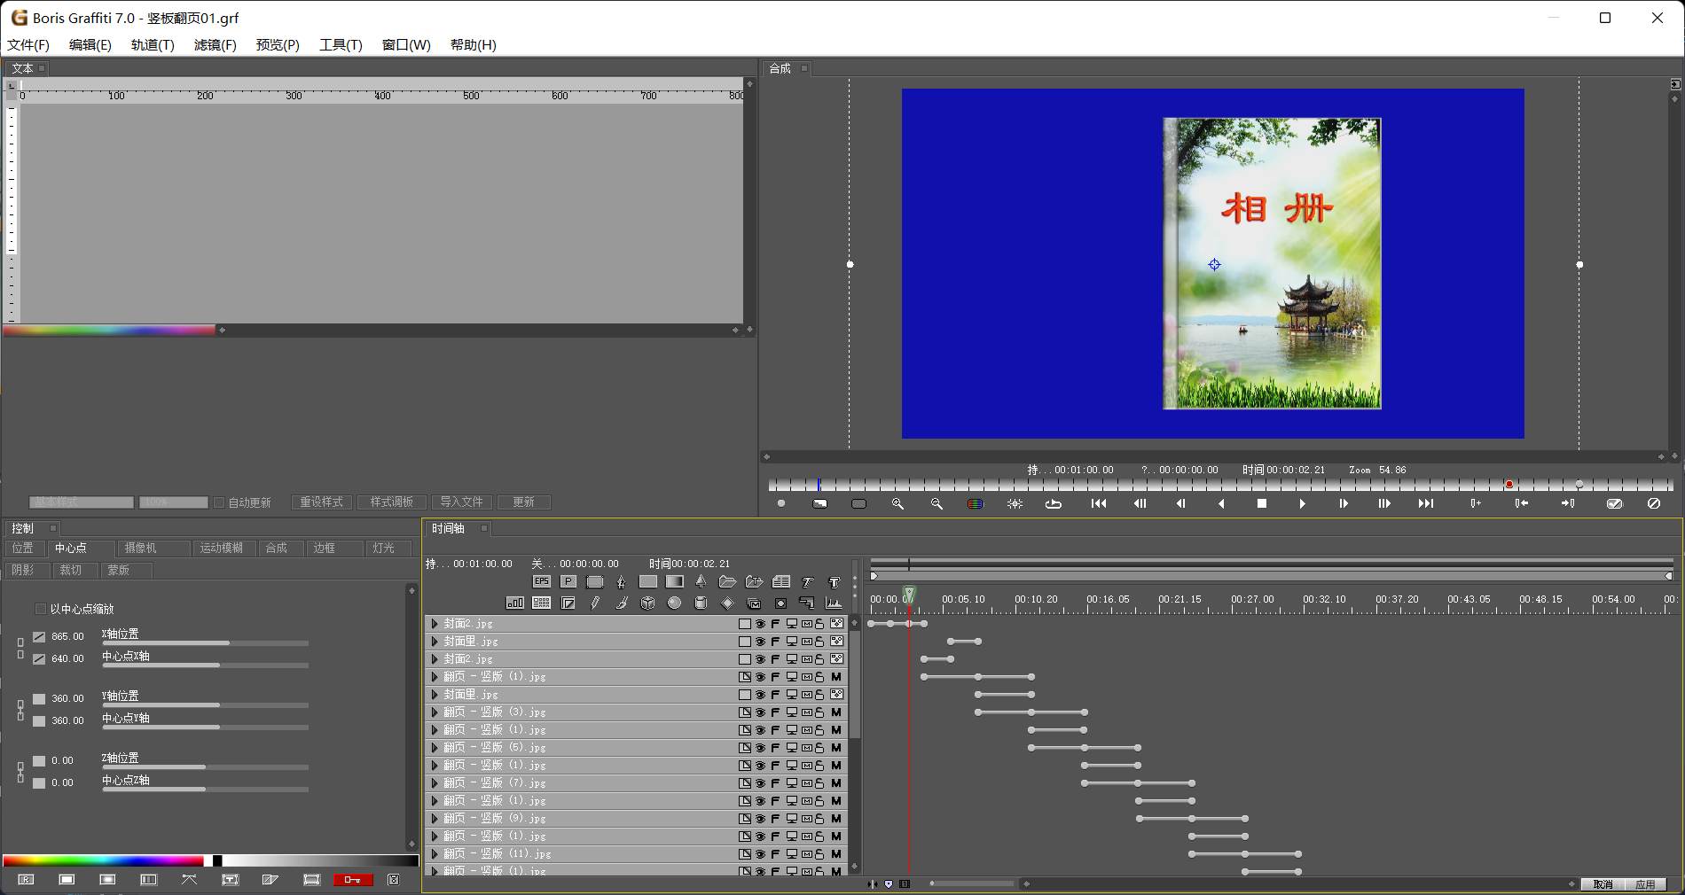The width and height of the screenshot is (1685, 895).
Task: Click the 更新 button
Action: pos(523,502)
